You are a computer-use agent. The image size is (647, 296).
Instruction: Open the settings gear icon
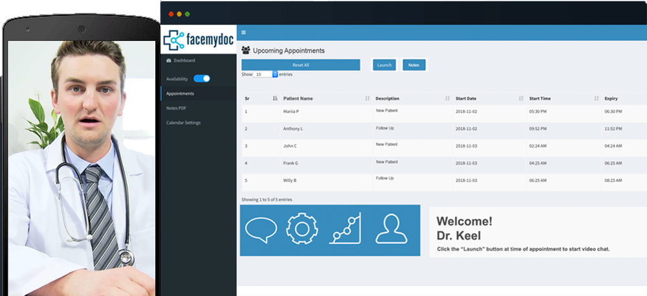coord(302,228)
